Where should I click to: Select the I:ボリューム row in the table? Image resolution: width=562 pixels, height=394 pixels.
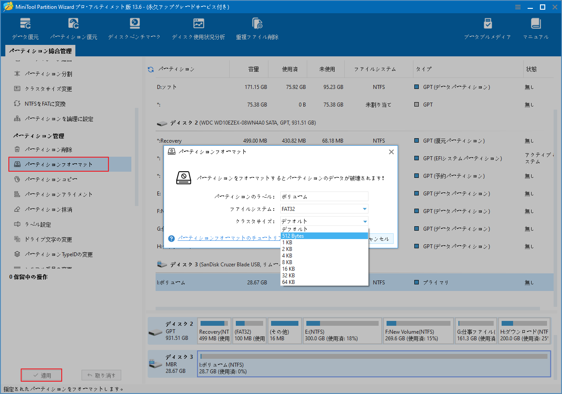tap(354, 282)
